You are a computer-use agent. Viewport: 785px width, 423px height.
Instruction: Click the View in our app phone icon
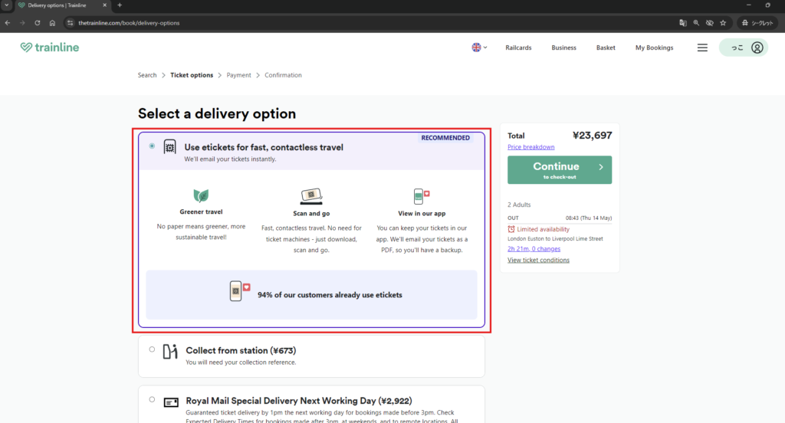click(x=421, y=196)
